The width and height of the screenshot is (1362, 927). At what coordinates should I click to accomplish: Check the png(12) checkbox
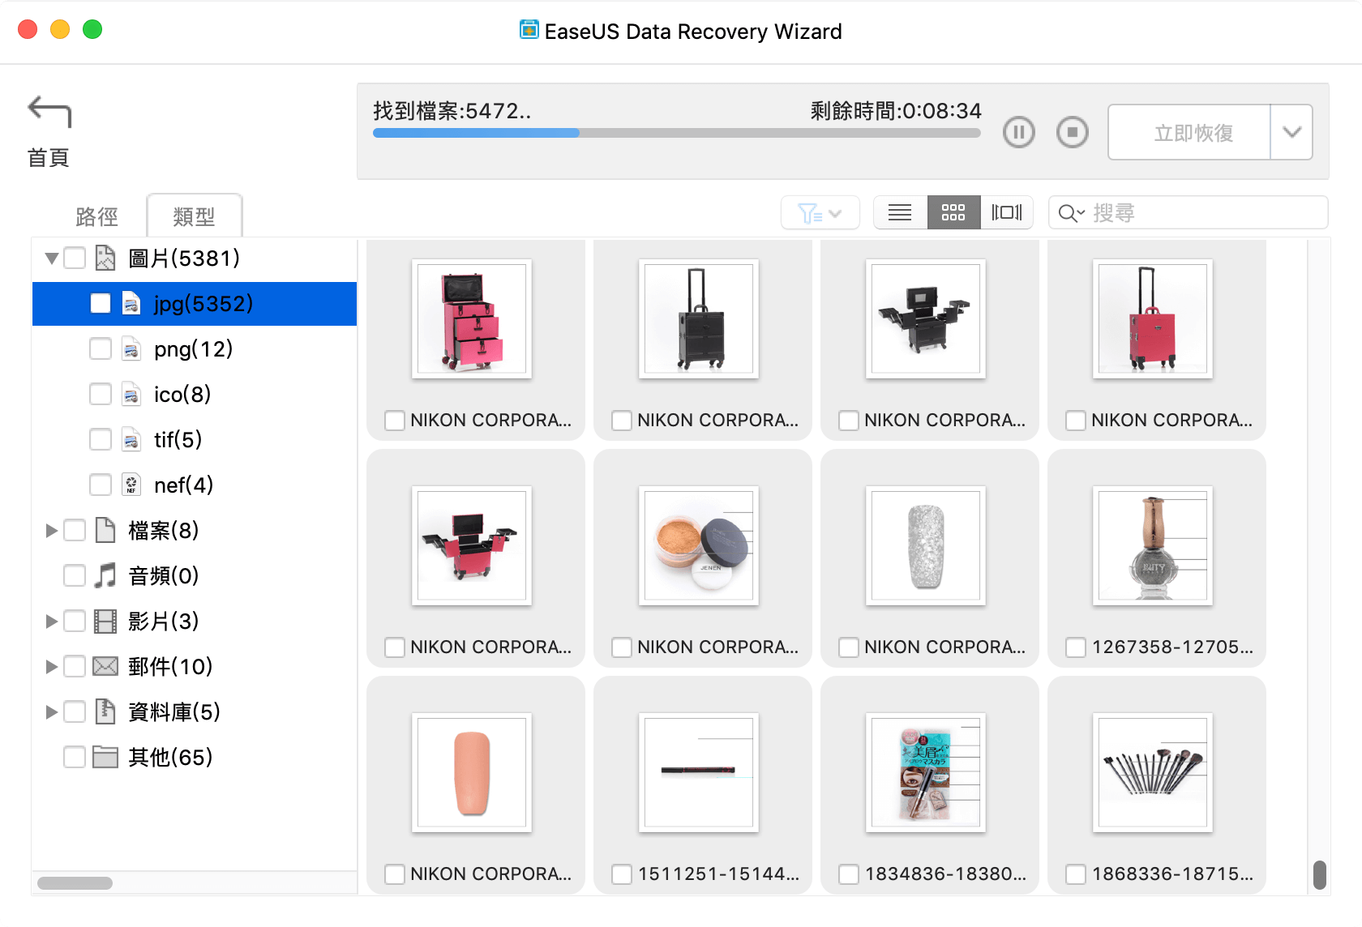tap(101, 349)
